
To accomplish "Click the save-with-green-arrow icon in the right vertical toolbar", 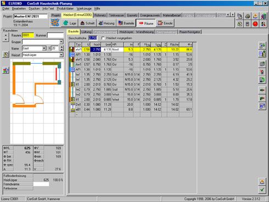I will click(x=262, y=80).
